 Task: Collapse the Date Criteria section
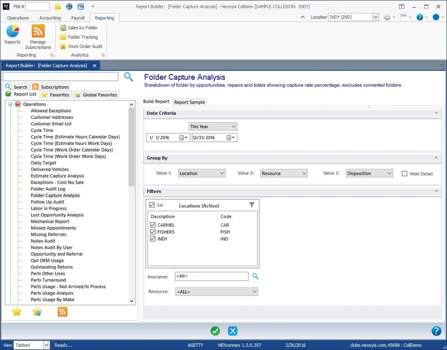pyautogui.click(x=436, y=113)
